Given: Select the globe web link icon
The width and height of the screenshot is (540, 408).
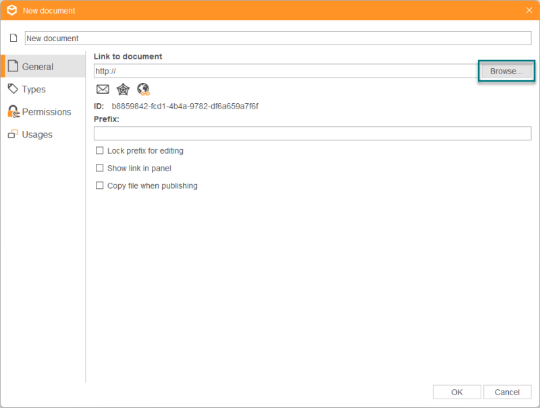Looking at the screenshot, I should (x=142, y=88).
